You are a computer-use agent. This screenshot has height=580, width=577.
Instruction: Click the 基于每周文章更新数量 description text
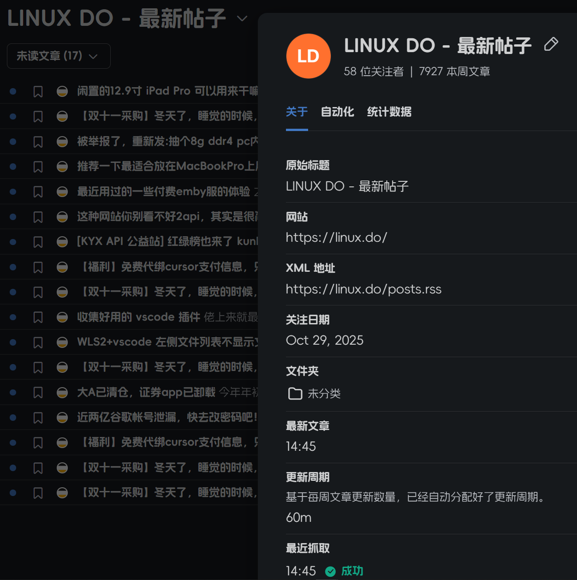416,497
